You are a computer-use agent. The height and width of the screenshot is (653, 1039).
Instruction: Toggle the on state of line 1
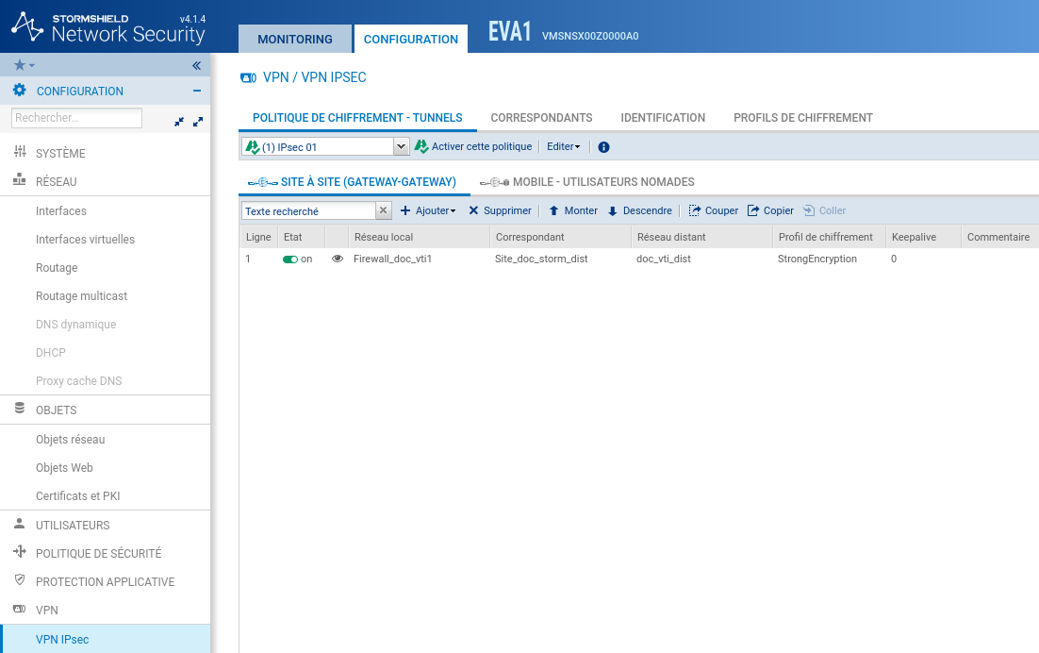click(290, 259)
